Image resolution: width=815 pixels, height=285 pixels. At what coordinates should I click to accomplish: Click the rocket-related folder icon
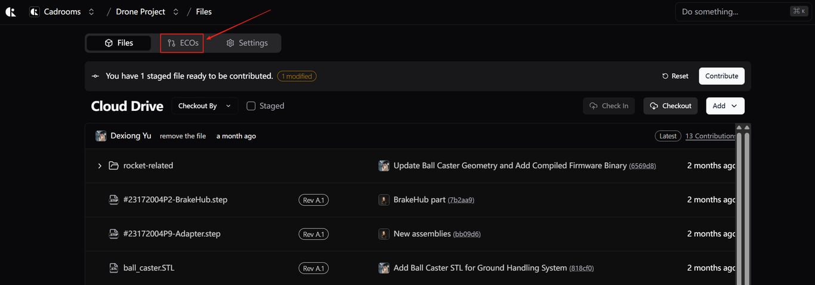(113, 166)
